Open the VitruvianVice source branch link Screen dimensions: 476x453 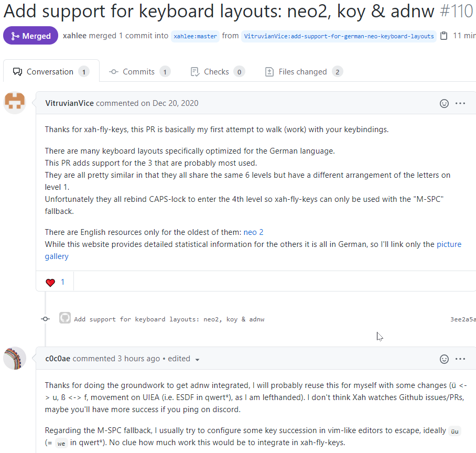click(x=339, y=36)
